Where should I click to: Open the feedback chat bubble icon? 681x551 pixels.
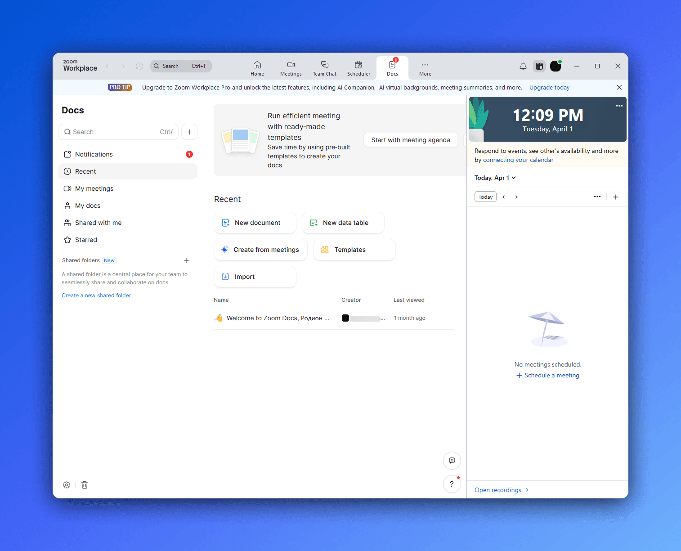pos(452,461)
